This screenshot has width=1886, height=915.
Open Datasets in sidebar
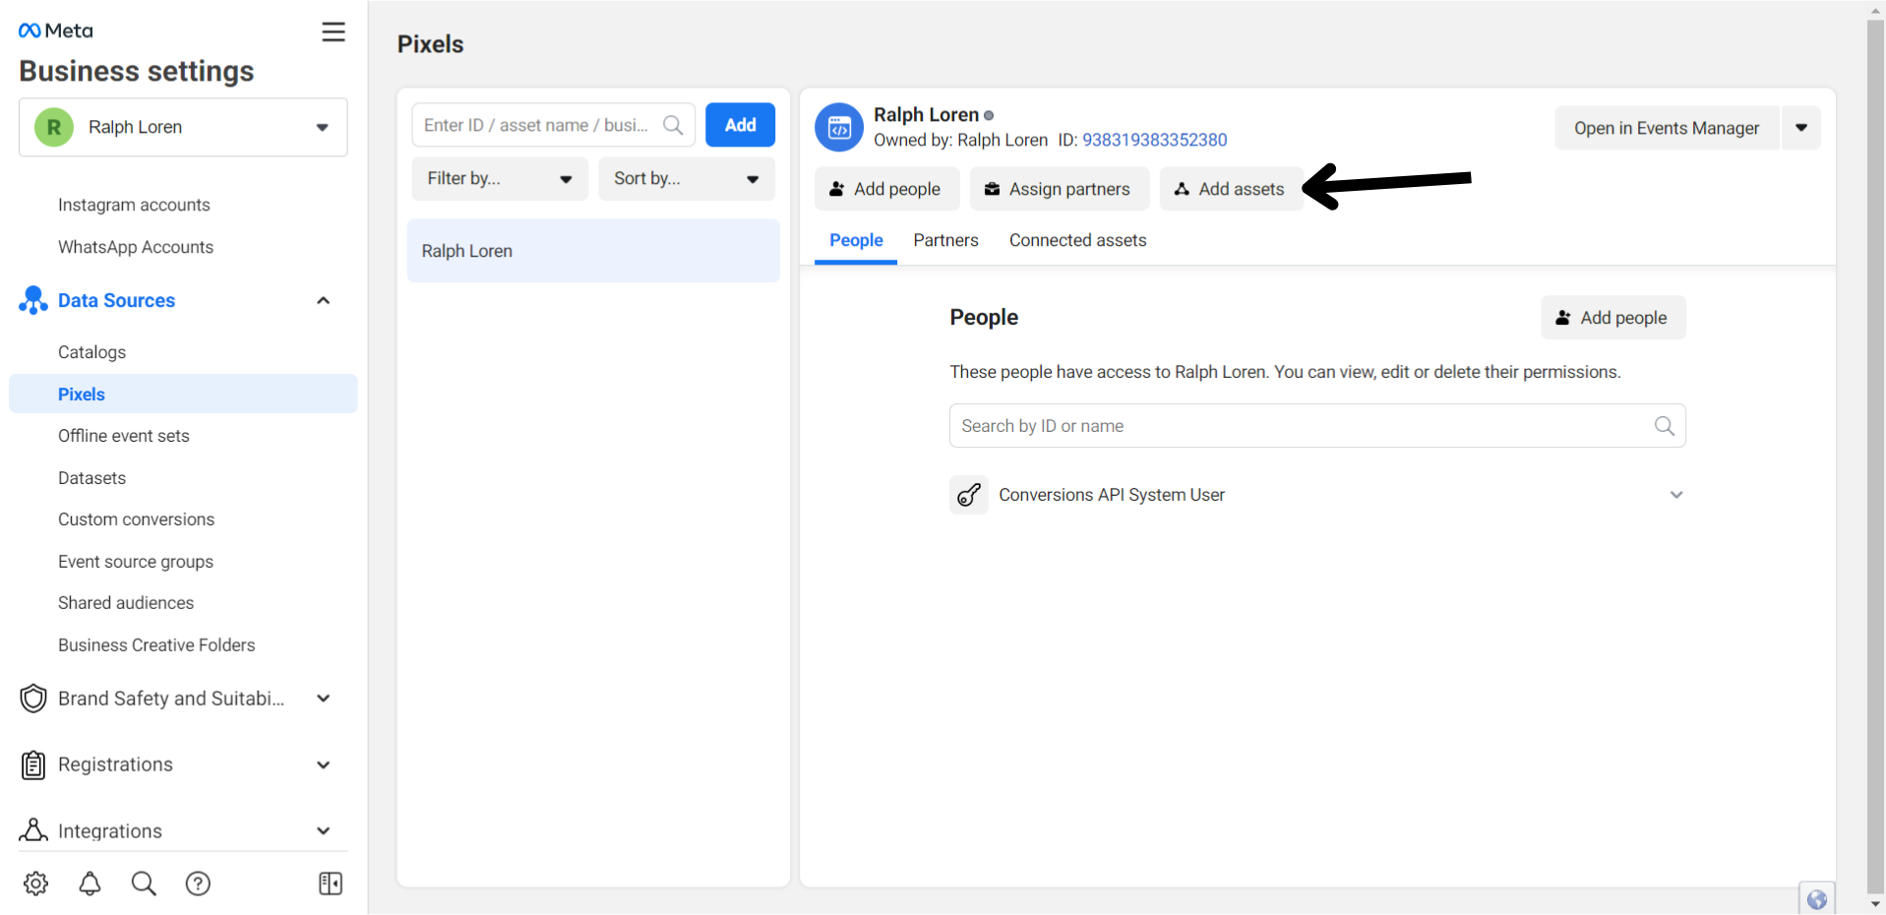coord(91,478)
